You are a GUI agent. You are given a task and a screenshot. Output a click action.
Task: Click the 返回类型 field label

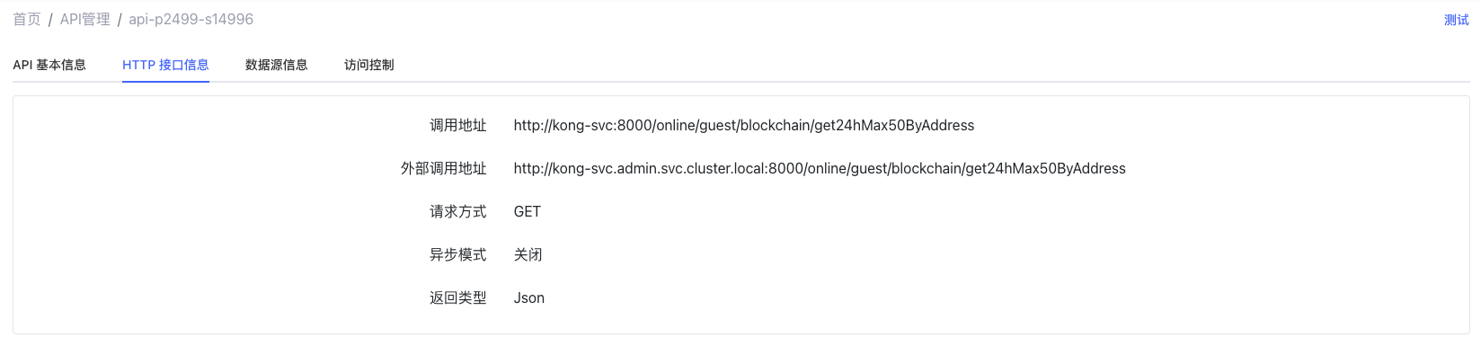[x=458, y=297]
